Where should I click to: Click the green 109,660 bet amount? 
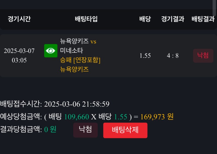point(76,117)
